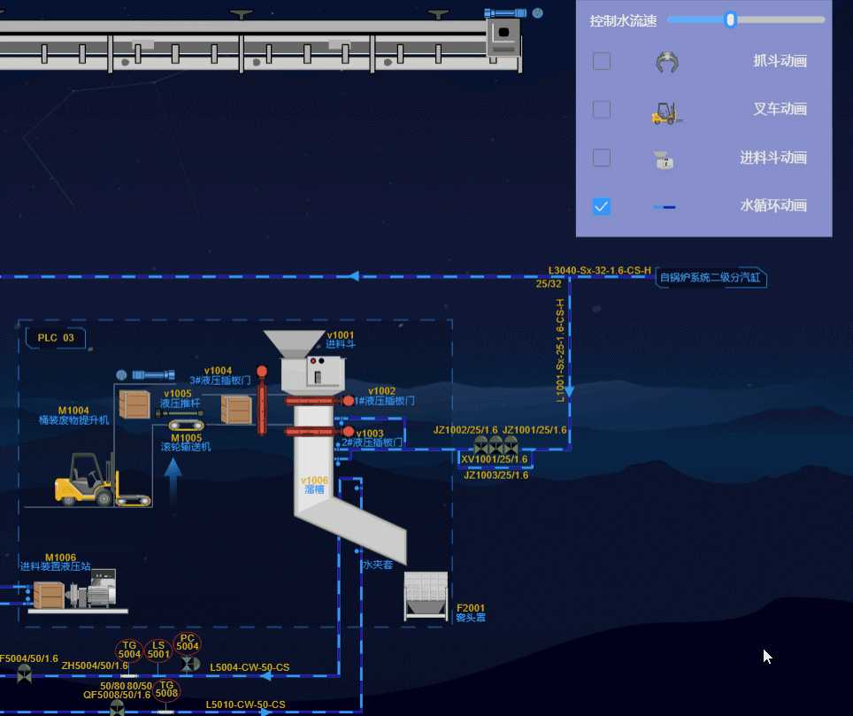Click the overhead crane trolley cab
Viewport: 853px width, 716px height.
(x=503, y=36)
